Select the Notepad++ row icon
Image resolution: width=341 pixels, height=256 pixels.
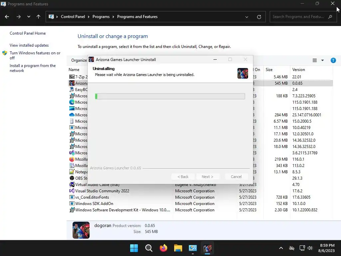point(72,172)
